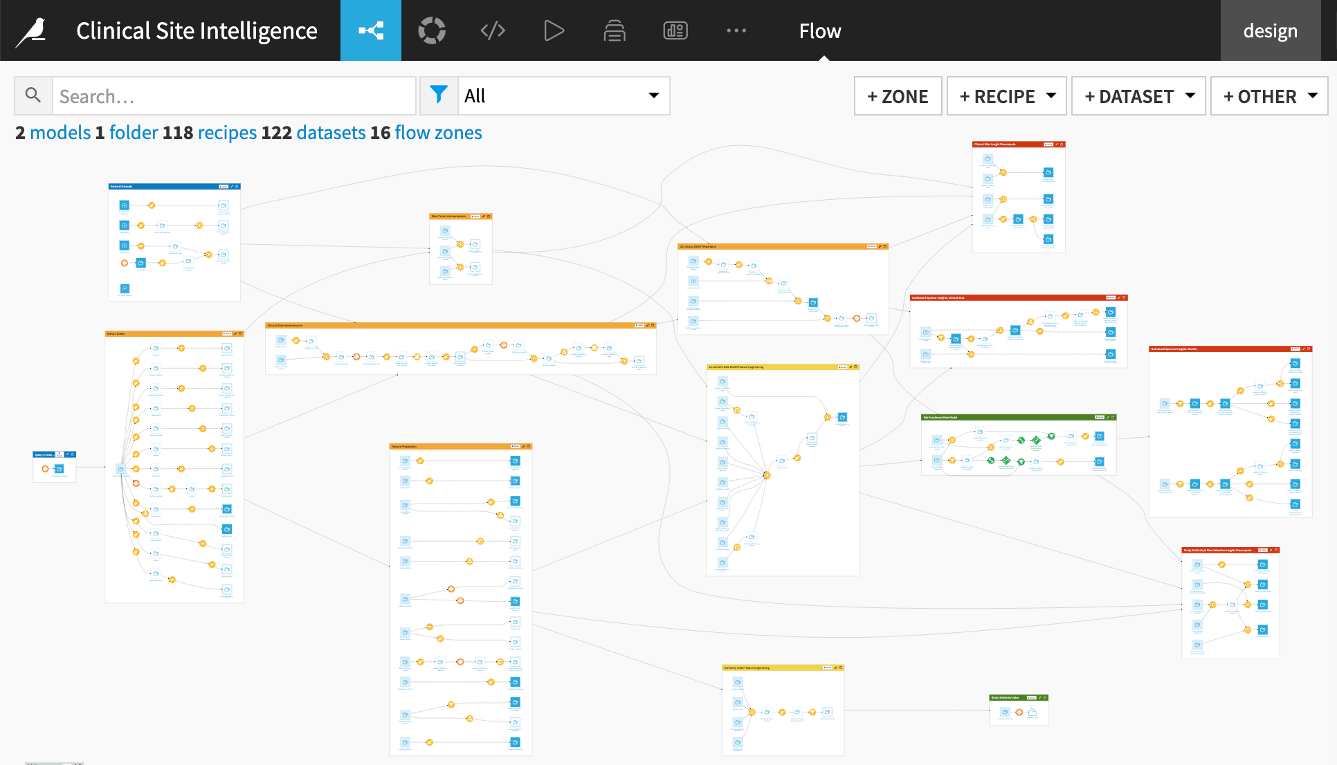Open the All filter dropdown
The image size is (1337, 765).
tap(563, 95)
